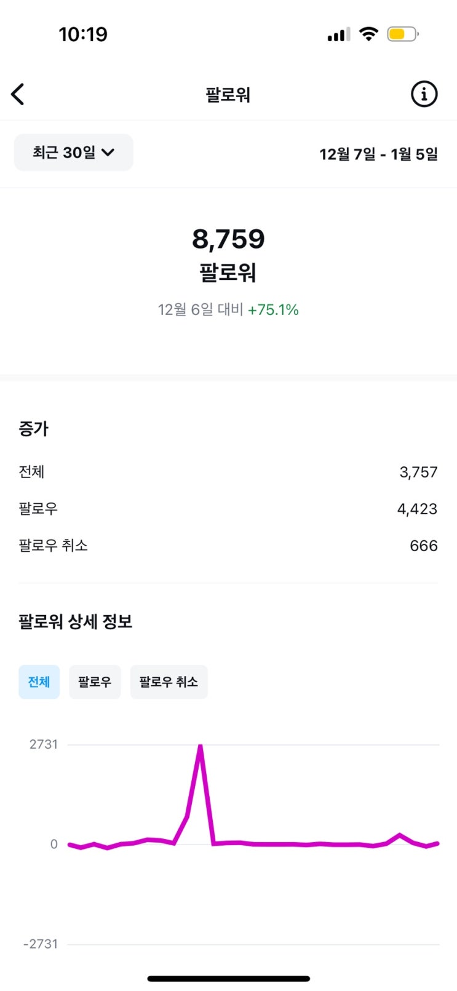Tap the highest peak on the follower chart
This screenshot has width=457, height=991.
200,747
